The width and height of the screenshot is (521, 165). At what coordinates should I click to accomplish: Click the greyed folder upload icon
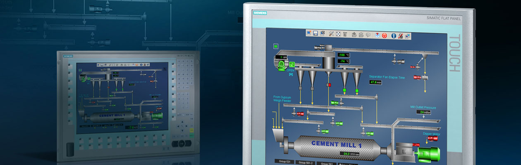point(354,35)
